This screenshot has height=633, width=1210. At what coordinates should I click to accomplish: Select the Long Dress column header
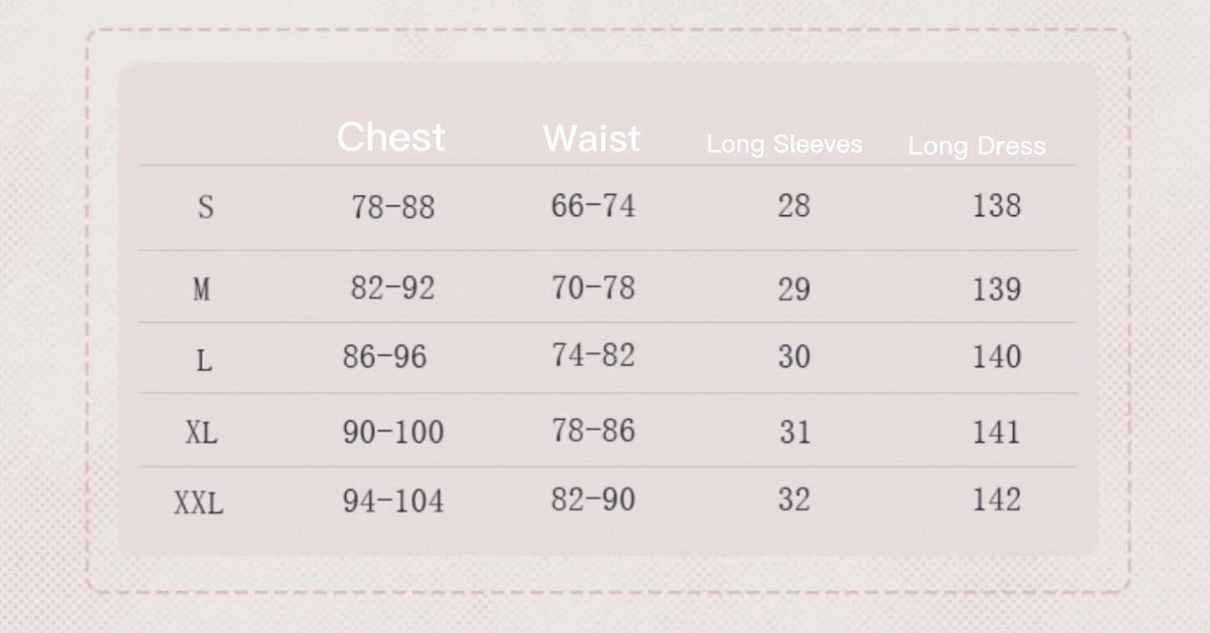point(976,146)
